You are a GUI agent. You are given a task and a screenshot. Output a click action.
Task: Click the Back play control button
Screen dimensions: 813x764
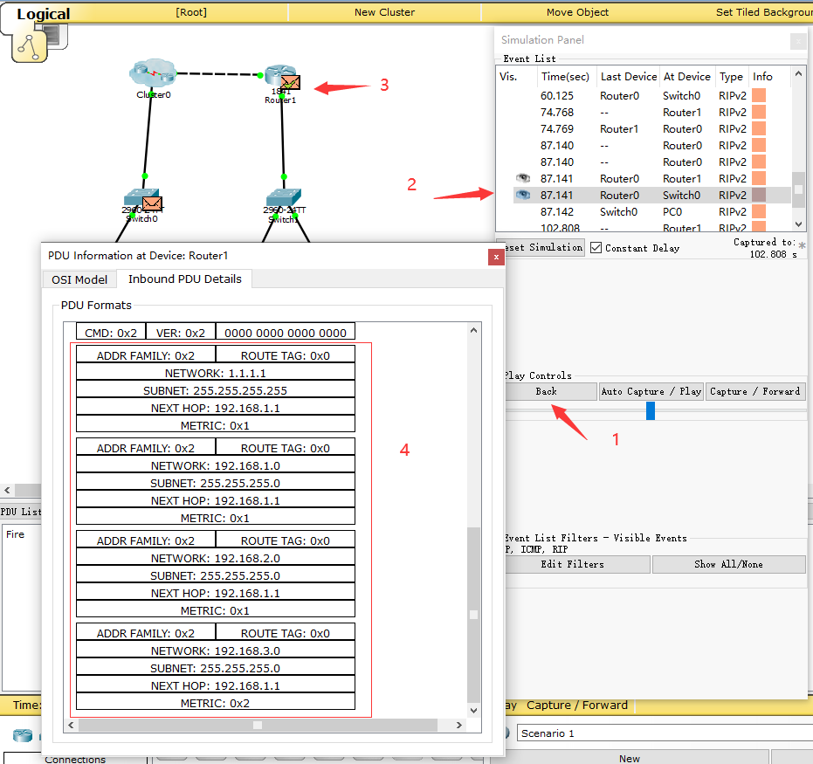[550, 391]
